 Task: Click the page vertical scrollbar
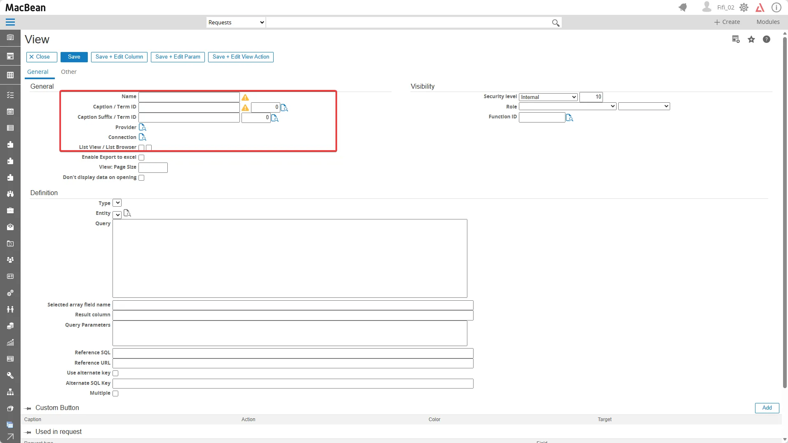[785, 212]
